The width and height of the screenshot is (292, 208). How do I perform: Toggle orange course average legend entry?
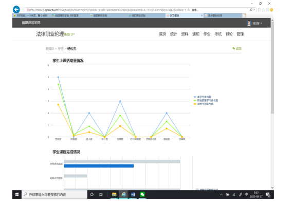[x=204, y=104]
